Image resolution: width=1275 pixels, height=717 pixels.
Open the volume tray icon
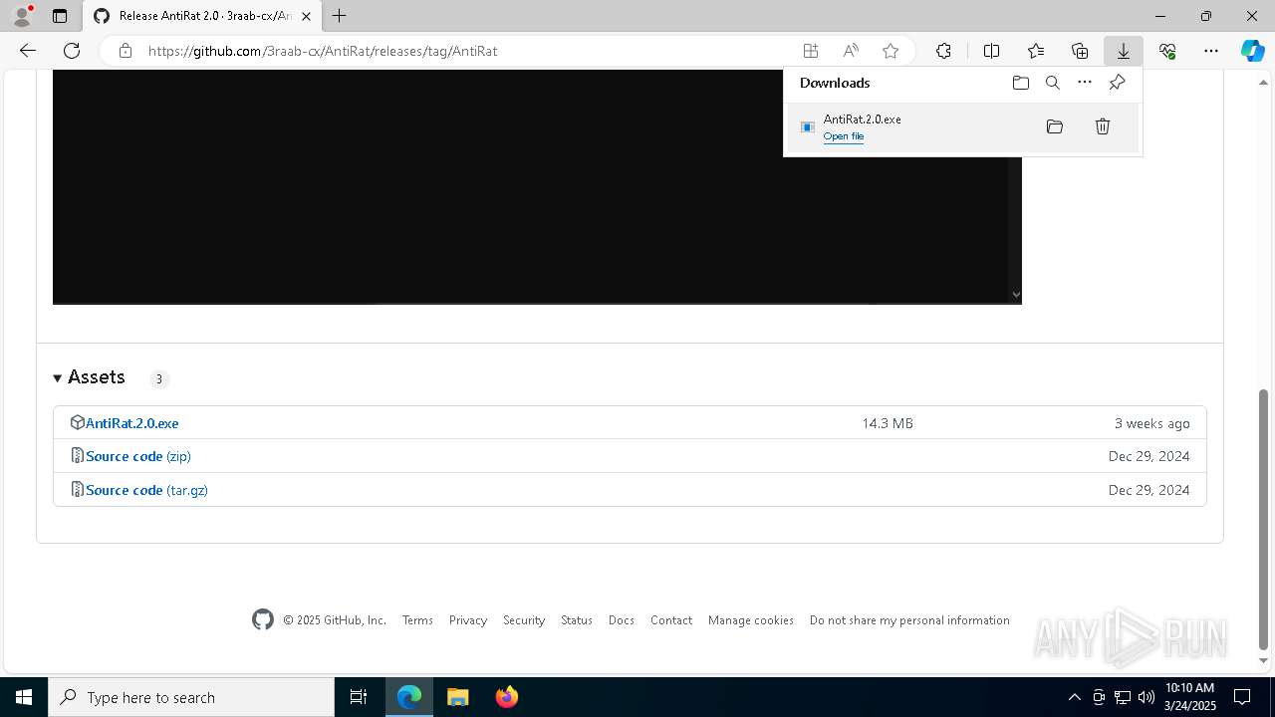[1147, 697]
